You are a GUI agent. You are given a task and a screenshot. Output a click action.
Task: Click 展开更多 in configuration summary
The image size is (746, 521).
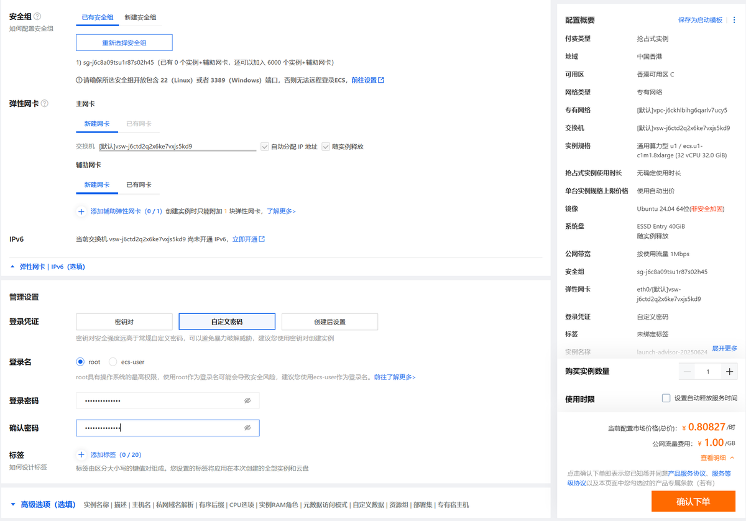[725, 348]
